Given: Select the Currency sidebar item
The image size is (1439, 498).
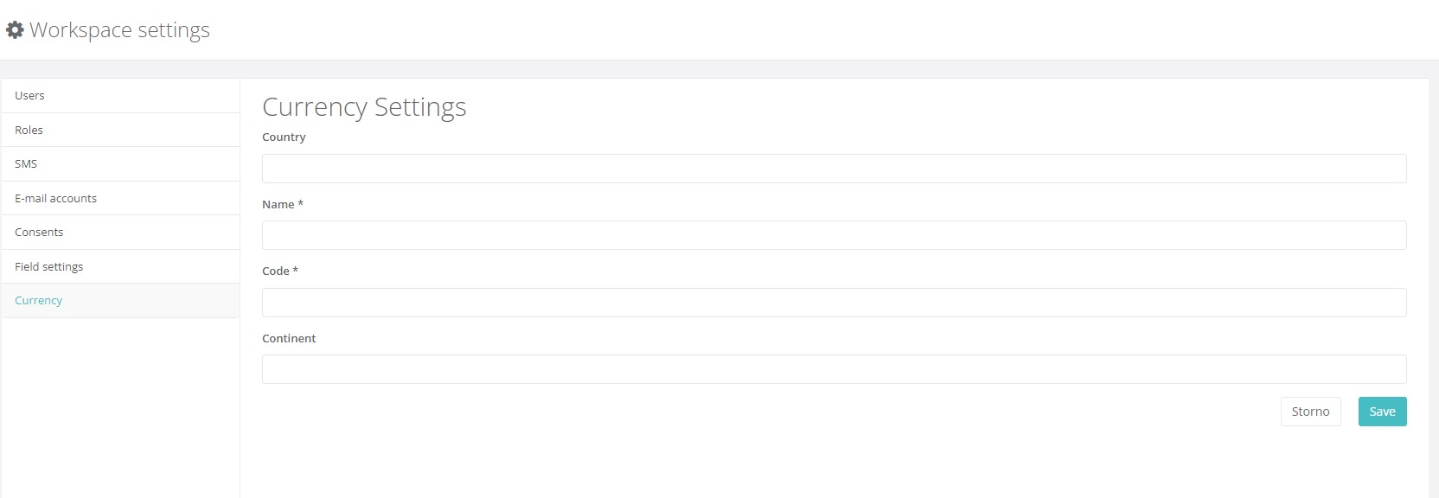Looking at the screenshot, I should [x=120, y=301].
